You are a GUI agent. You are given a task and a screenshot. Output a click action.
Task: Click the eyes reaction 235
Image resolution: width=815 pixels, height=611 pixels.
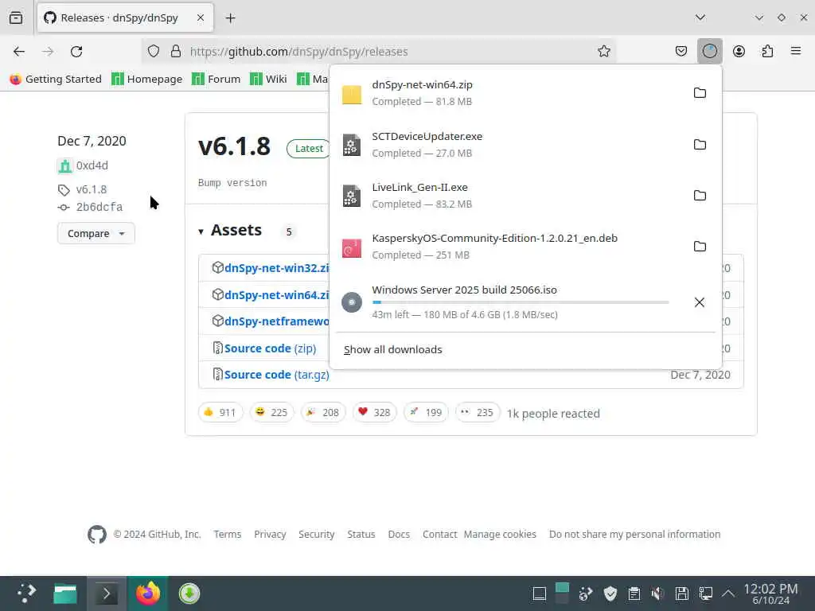pyautogui.click(x=478, y=413)
